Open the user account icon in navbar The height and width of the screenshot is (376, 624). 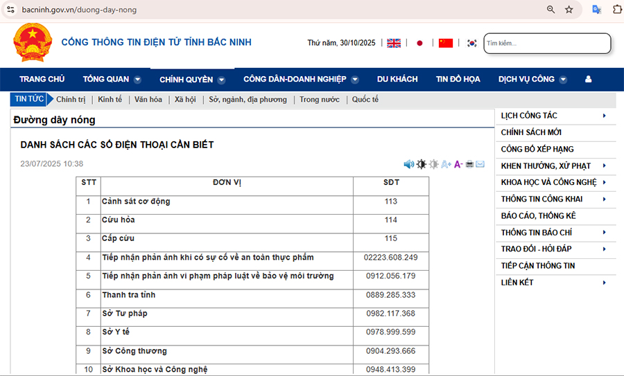coord(589,80)
